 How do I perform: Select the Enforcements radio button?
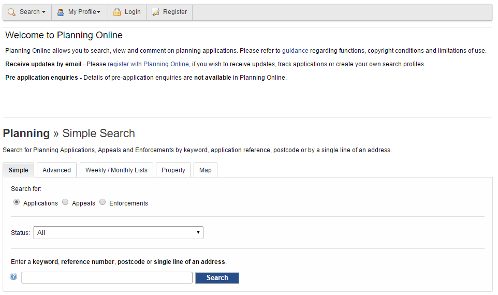coord(102,202)
